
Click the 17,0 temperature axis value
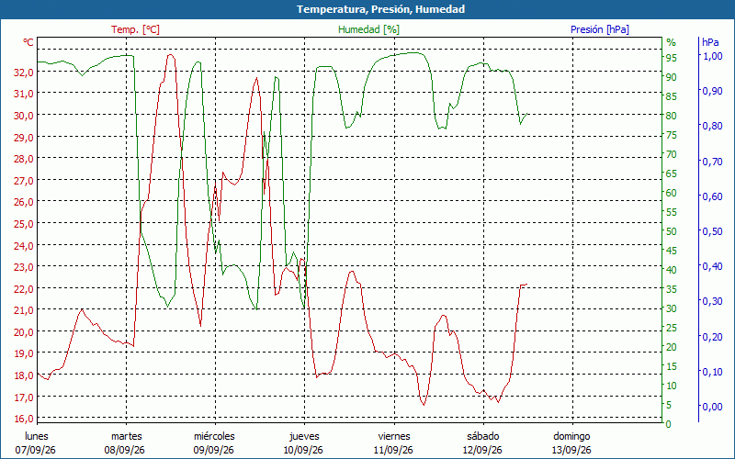[25, 397]
